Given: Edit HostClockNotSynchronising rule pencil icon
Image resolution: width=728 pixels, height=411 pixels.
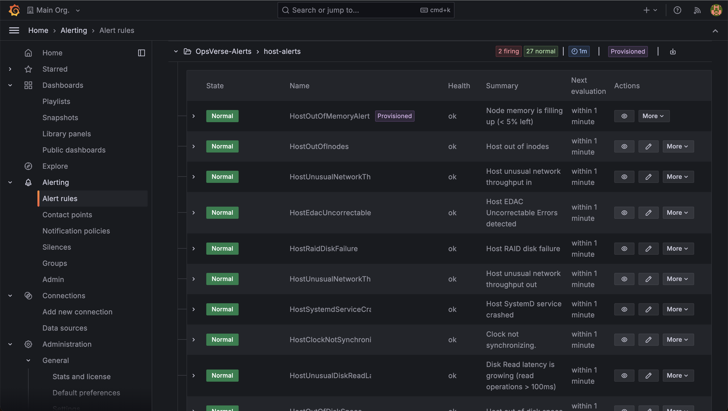Looking at the screenshot, I should pos(648,340).
